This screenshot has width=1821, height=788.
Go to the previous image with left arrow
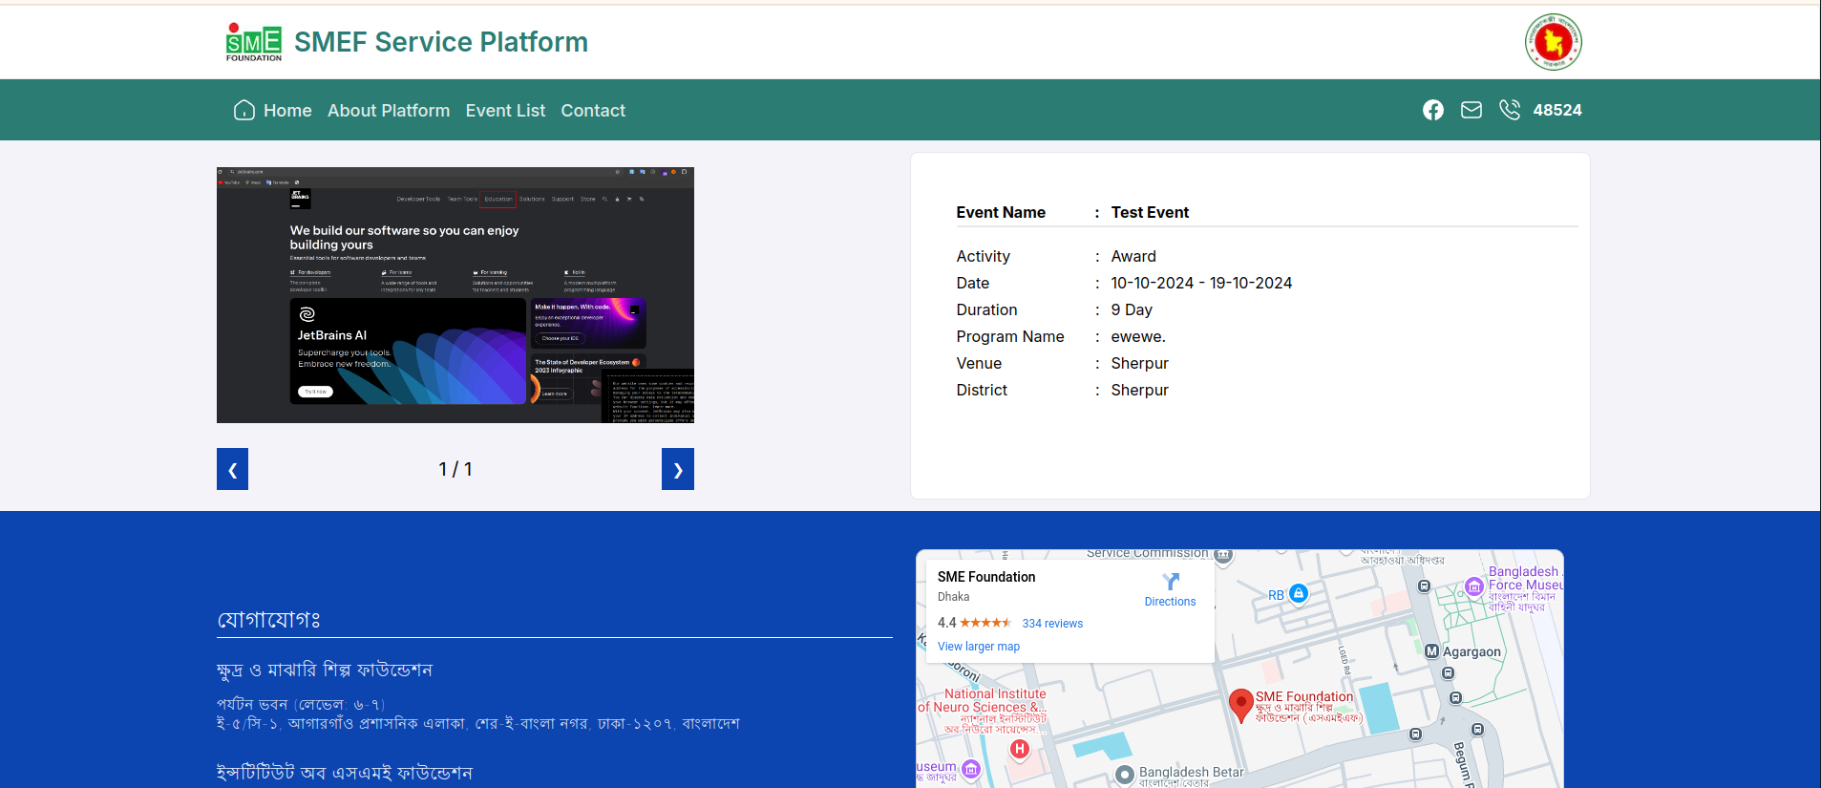(x=232, y=469)
